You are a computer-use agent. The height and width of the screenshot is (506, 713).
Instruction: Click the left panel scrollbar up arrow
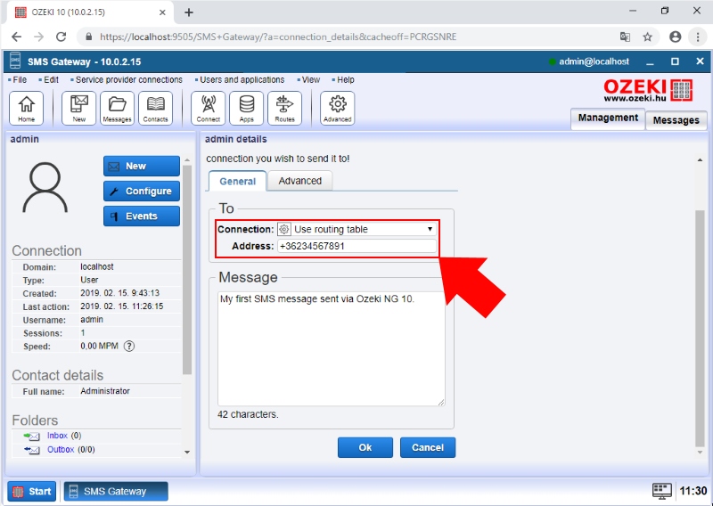(187, 160)
